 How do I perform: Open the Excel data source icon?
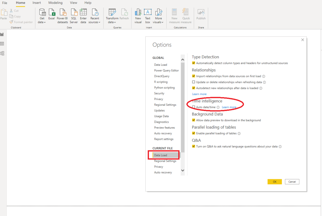[x=52, y=12]
